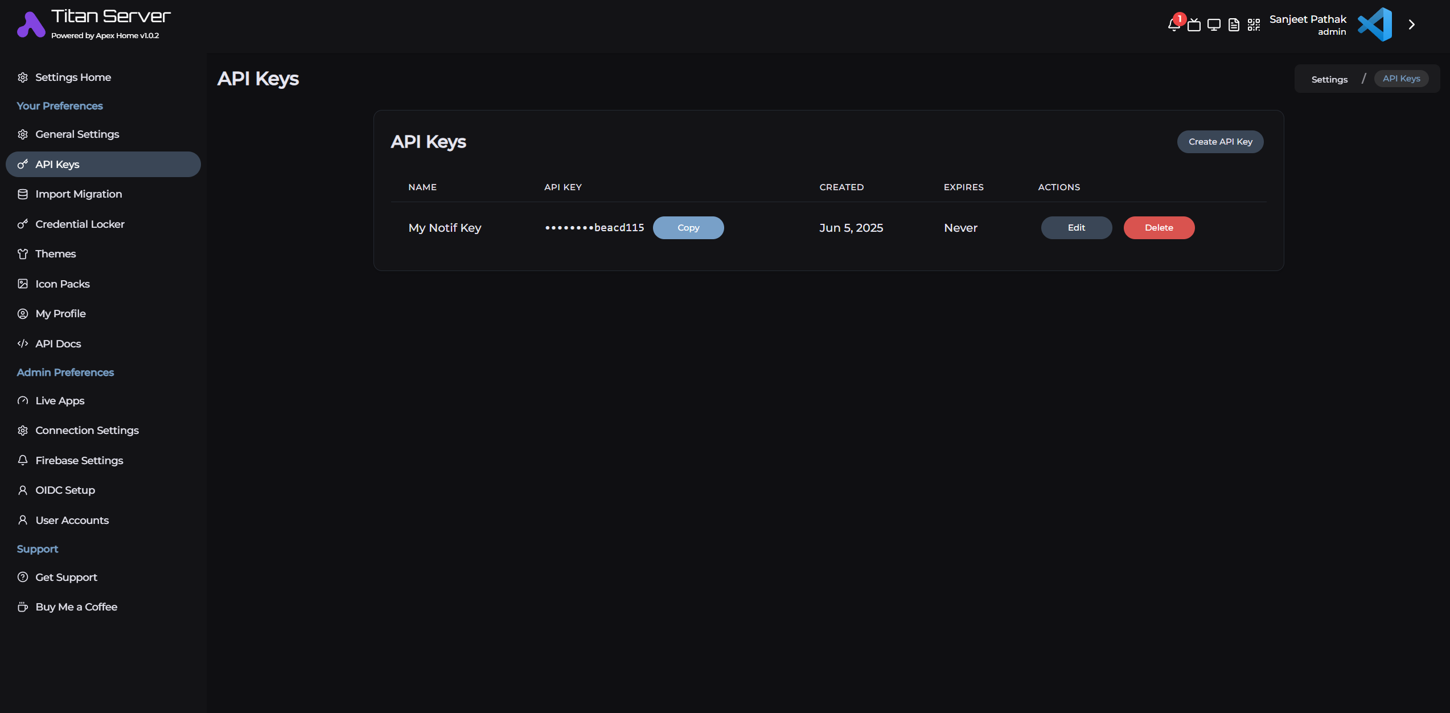Screen dimensions: 1450x713
Task: Open API Docs from the sidebar
Action: pos(58,343)
